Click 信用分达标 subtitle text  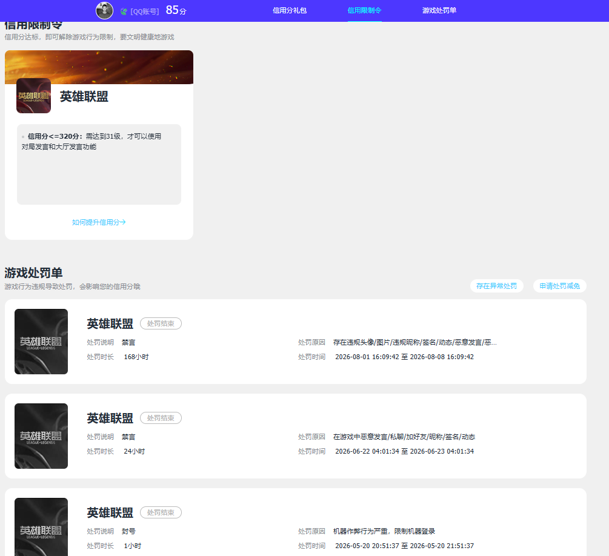pos(89,37)
